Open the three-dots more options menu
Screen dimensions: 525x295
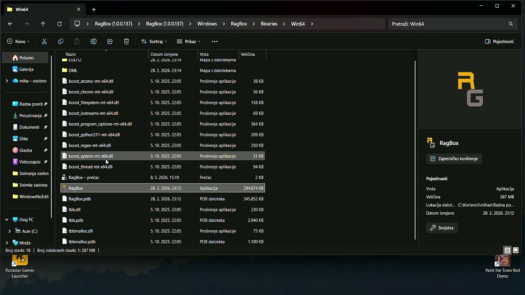[x=215, y=41]
